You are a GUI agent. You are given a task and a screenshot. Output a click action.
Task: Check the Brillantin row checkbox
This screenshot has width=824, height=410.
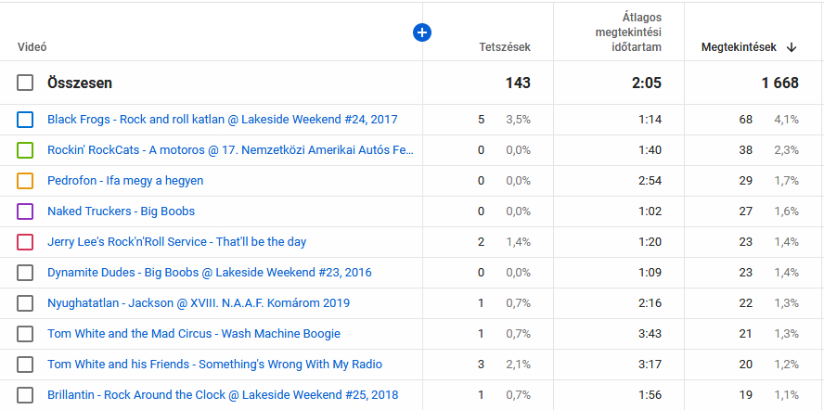(x=26, y=395)
